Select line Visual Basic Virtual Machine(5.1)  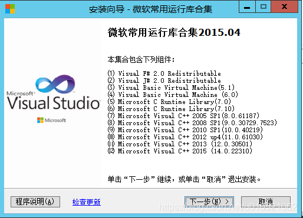pyautogui.click(x=171, y=88)
